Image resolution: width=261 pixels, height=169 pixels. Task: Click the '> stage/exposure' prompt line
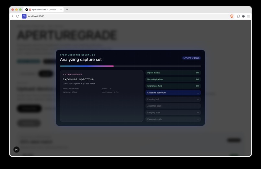coord(73,74)
